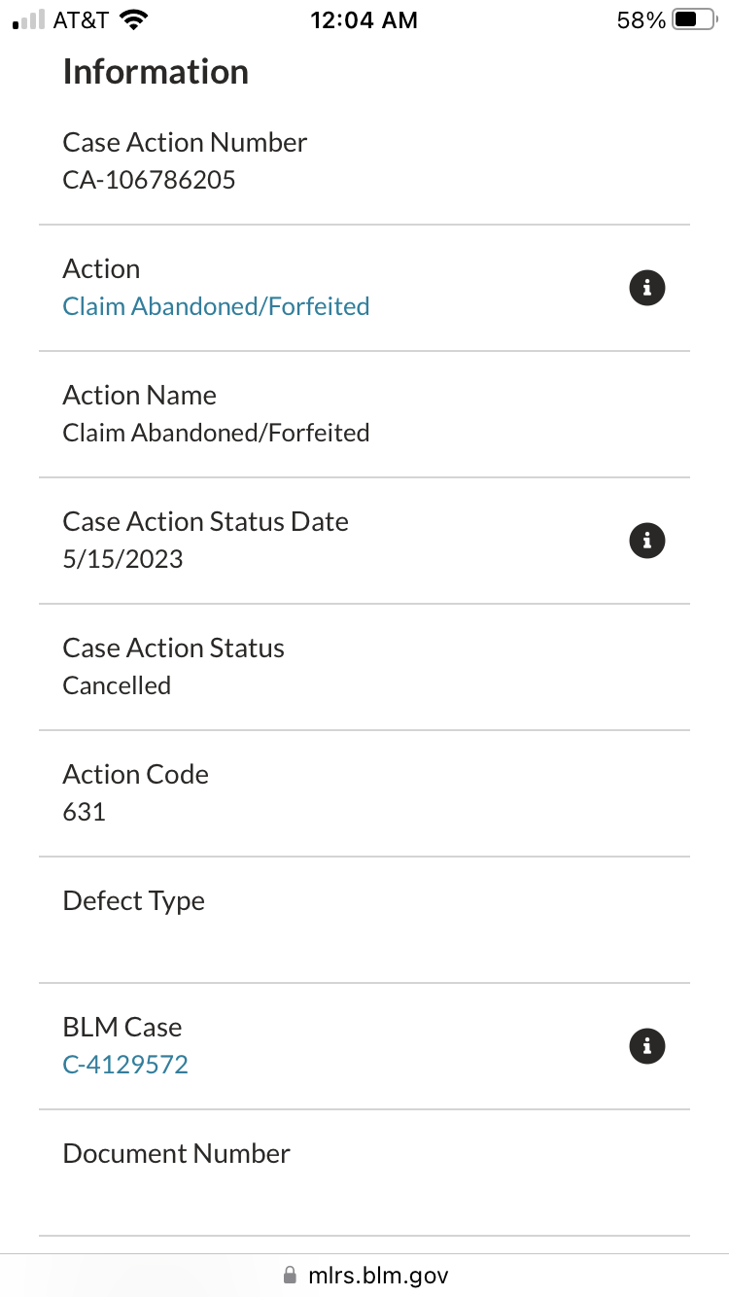The width and height of the screenshot is (729, 1297).
Task: Tap the Wi-Fi status icon
Action: (x=133, y=20)
